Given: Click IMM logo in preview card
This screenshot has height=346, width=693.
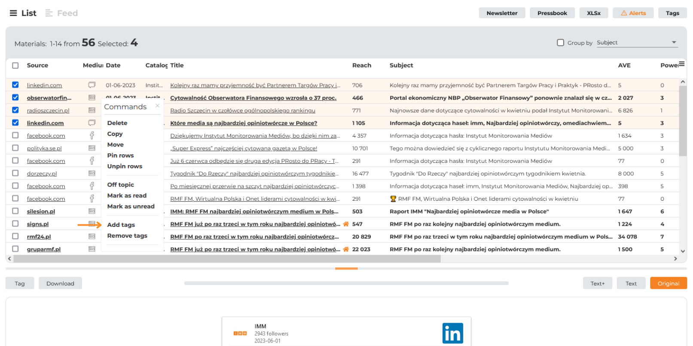Looking at the screenshot, I should click(240, 333).
